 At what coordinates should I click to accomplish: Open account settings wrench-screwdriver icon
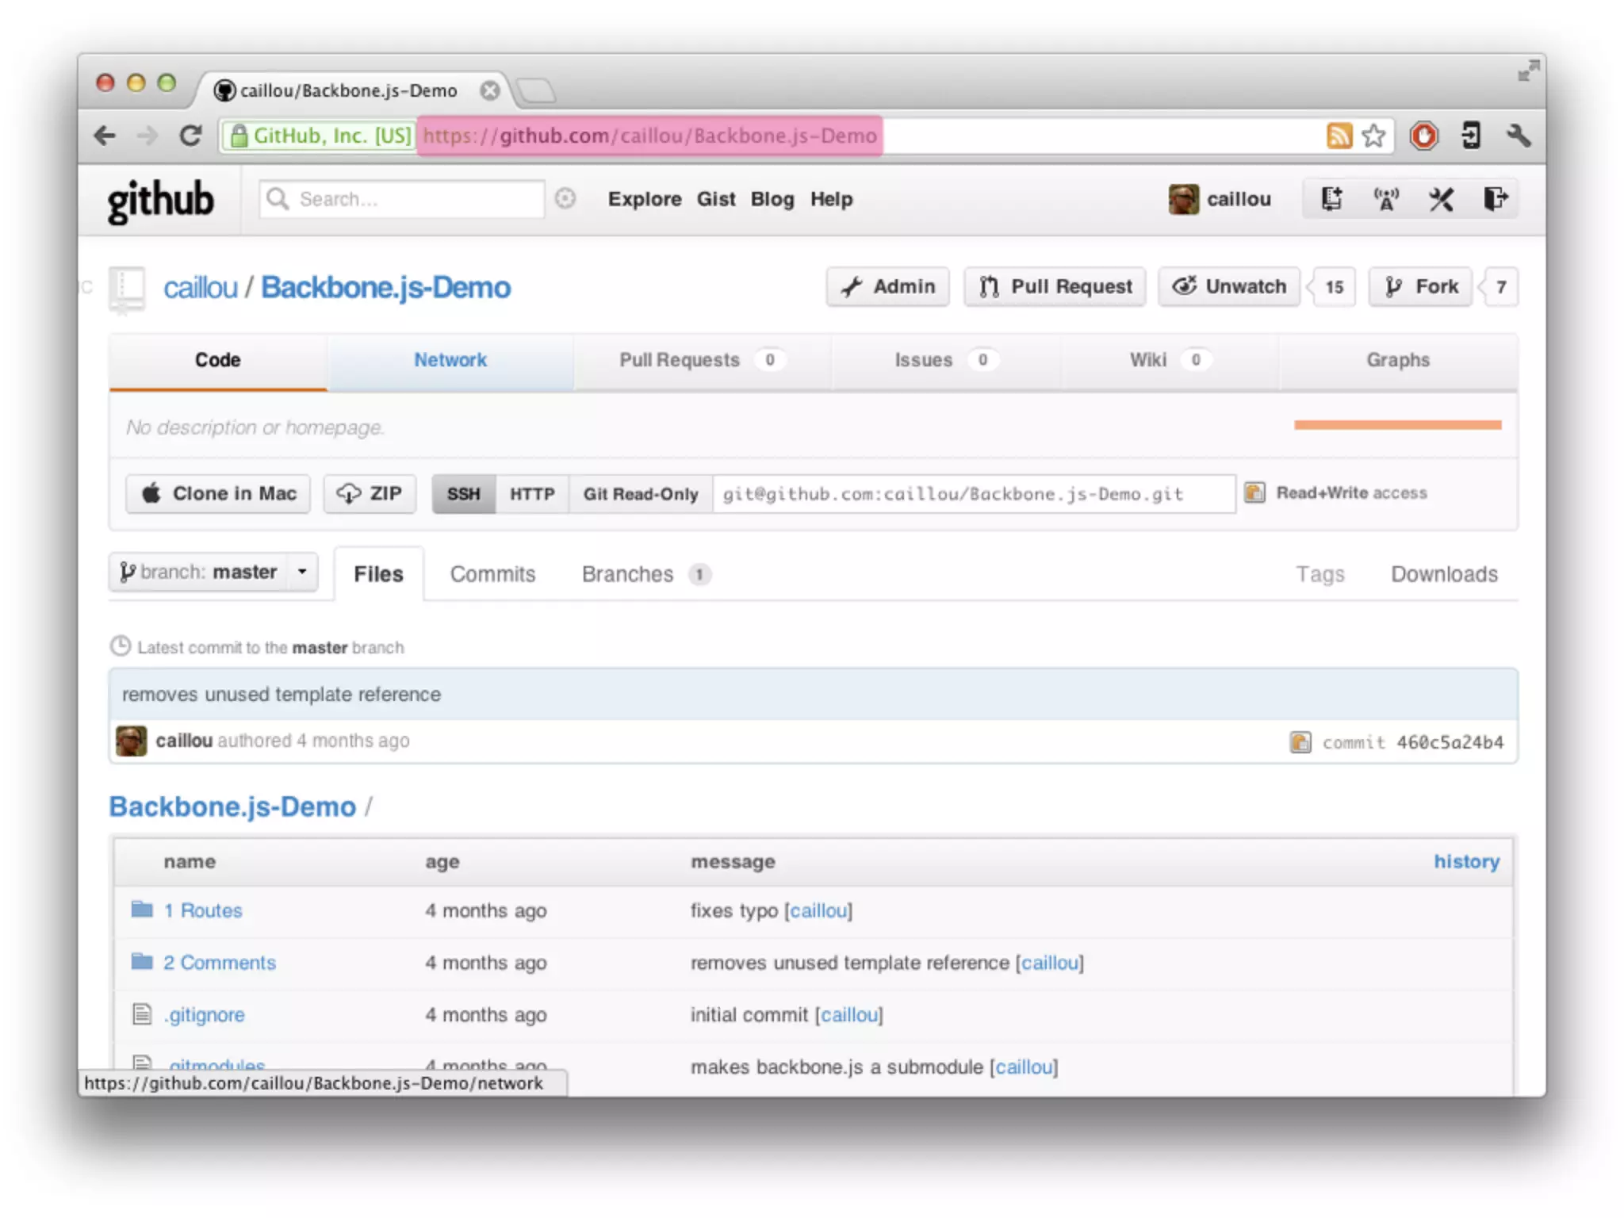[x=1441, y=199]
